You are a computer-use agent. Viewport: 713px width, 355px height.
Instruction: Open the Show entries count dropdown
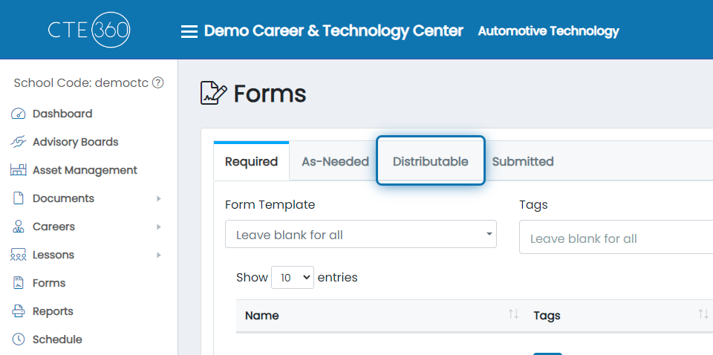coord(293,277)
